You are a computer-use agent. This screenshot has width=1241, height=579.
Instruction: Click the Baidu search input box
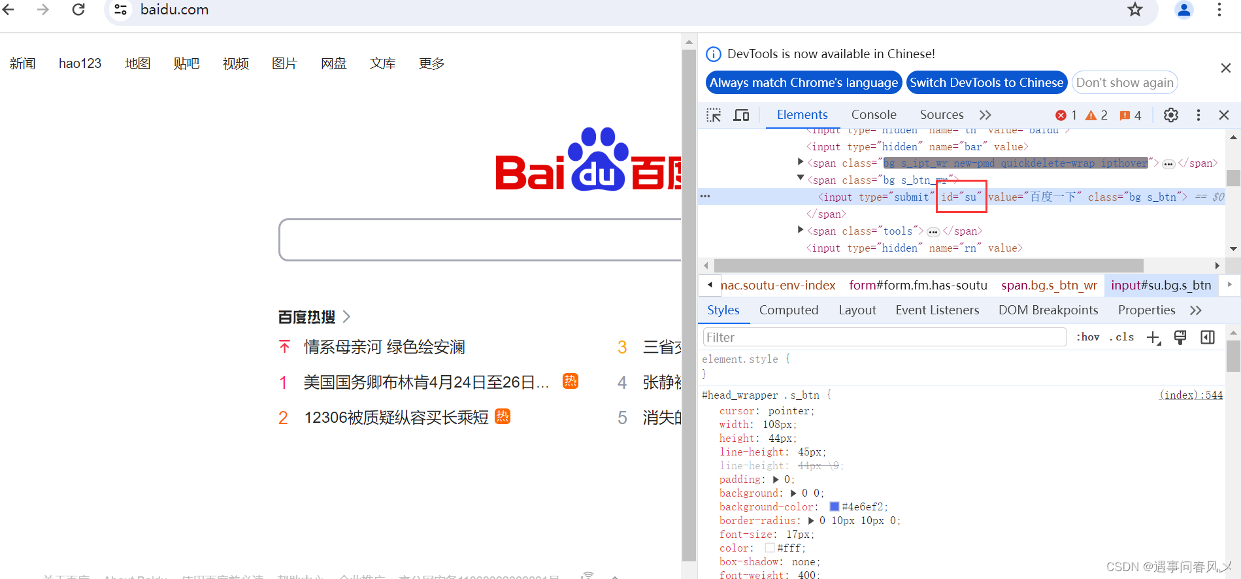(x=480, y=240)
